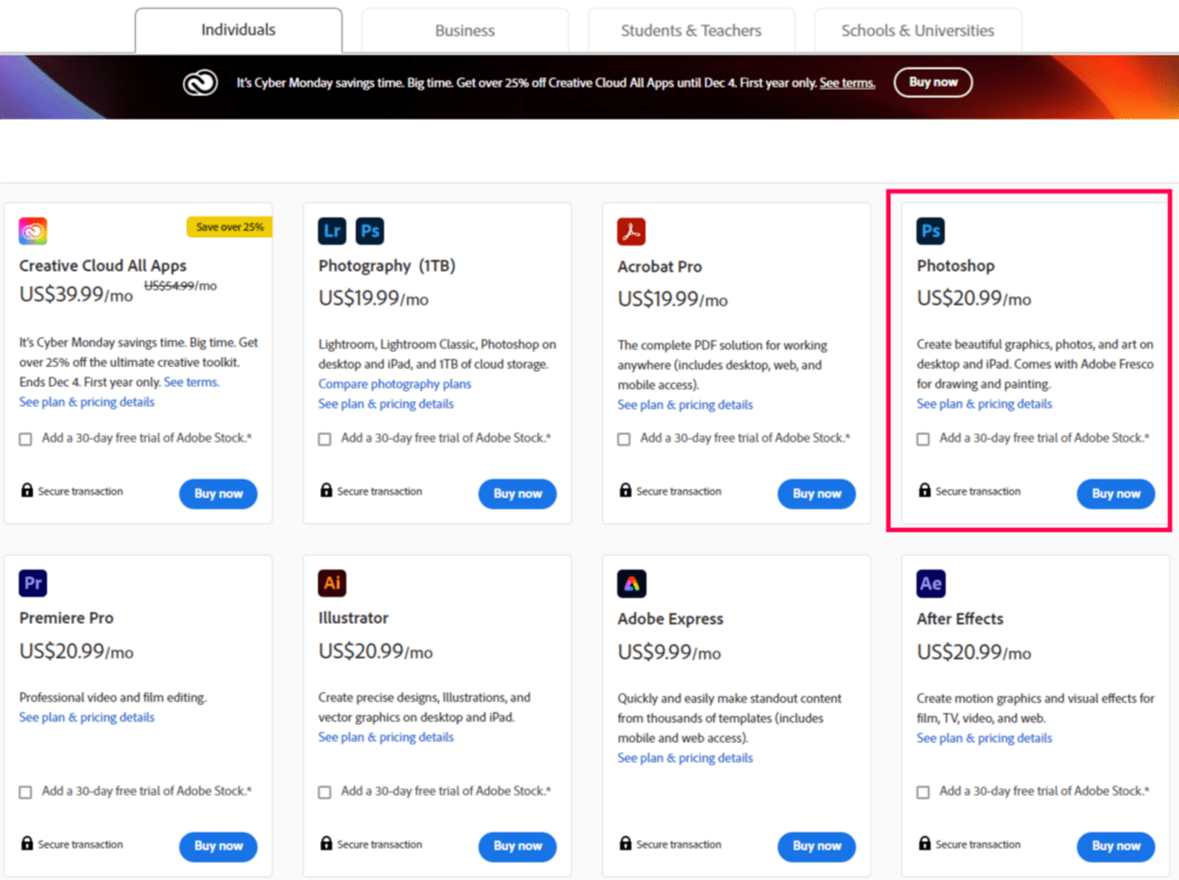
Task: Open the Schools & Universities tab
Action: point(918,30)
